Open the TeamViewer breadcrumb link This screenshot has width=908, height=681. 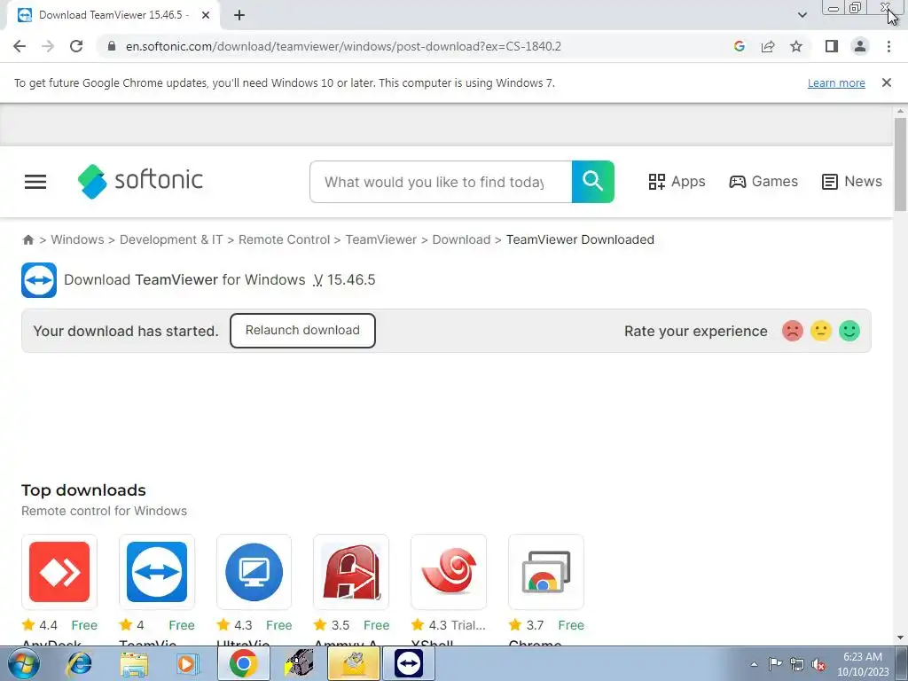tap(381, 239)
